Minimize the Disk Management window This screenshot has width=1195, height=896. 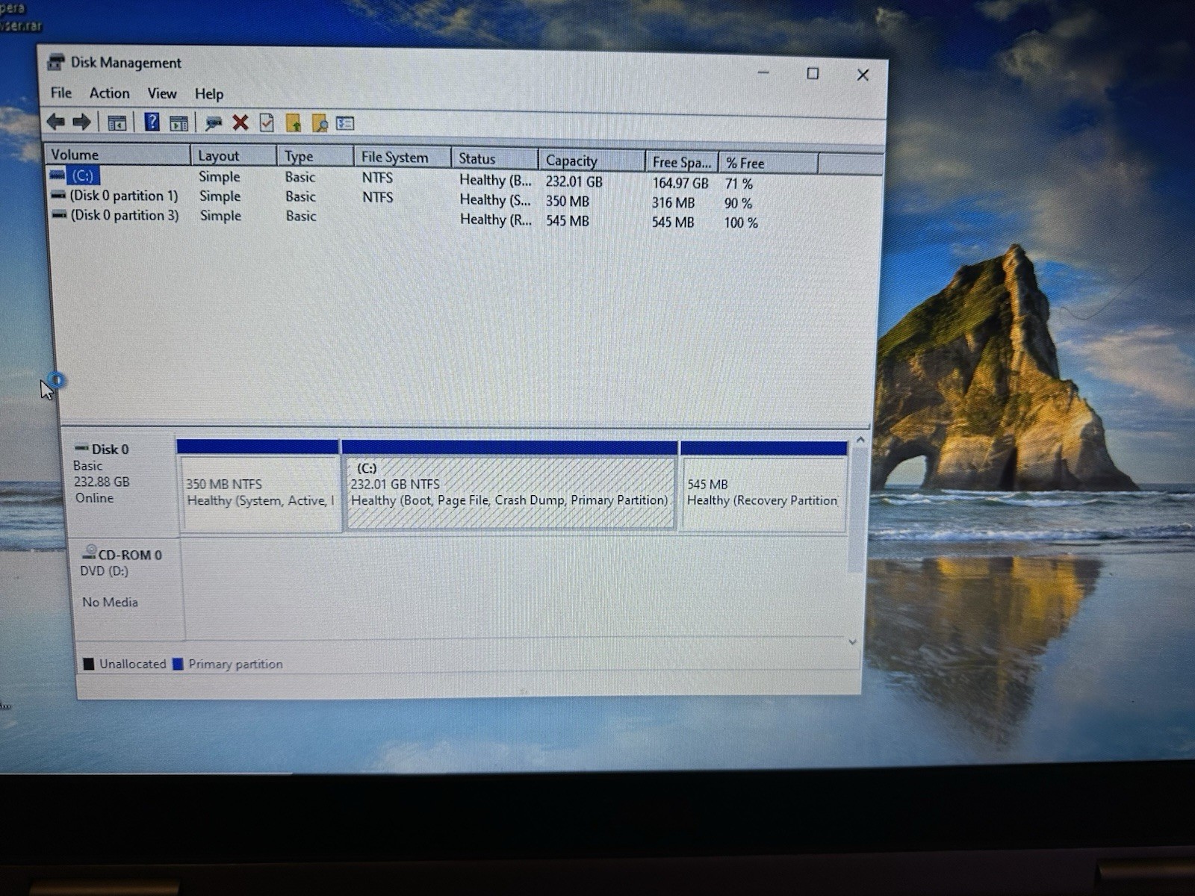[763, 72]
